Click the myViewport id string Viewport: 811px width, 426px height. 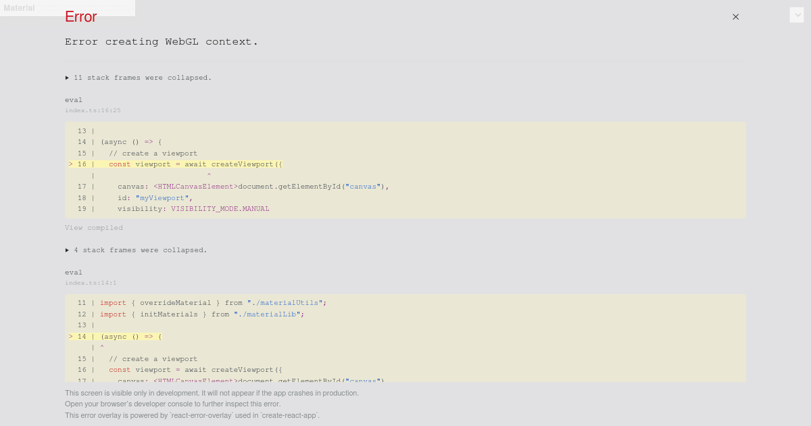click(x=161, y=197)
